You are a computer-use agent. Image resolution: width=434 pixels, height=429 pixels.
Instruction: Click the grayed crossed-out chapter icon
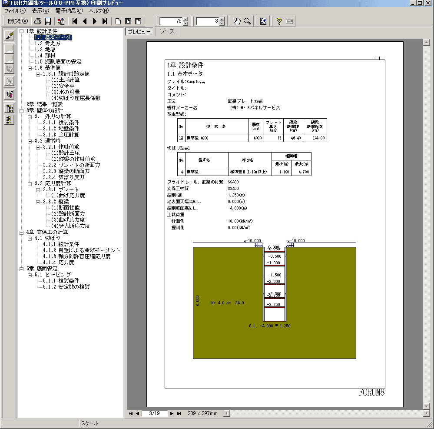[x=10, y=81]
